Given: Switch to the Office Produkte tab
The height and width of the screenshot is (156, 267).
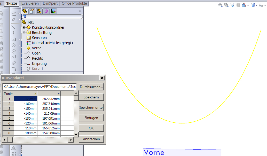Looking at the screenshot, I should (x=74, y=3).
